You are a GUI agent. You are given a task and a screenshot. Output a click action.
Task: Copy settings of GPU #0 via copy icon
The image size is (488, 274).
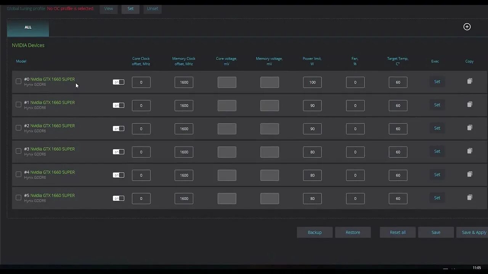[470, 81]
